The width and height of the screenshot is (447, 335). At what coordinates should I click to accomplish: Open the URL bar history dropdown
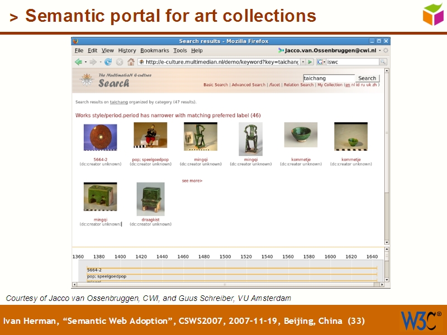point(302,61)
